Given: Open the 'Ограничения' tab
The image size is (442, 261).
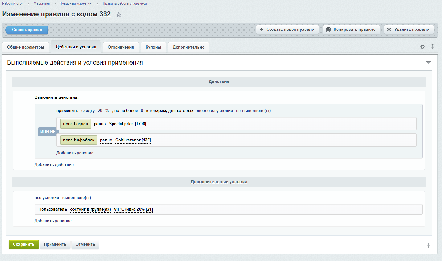Looking at the screenshot, I should [121, 47].
